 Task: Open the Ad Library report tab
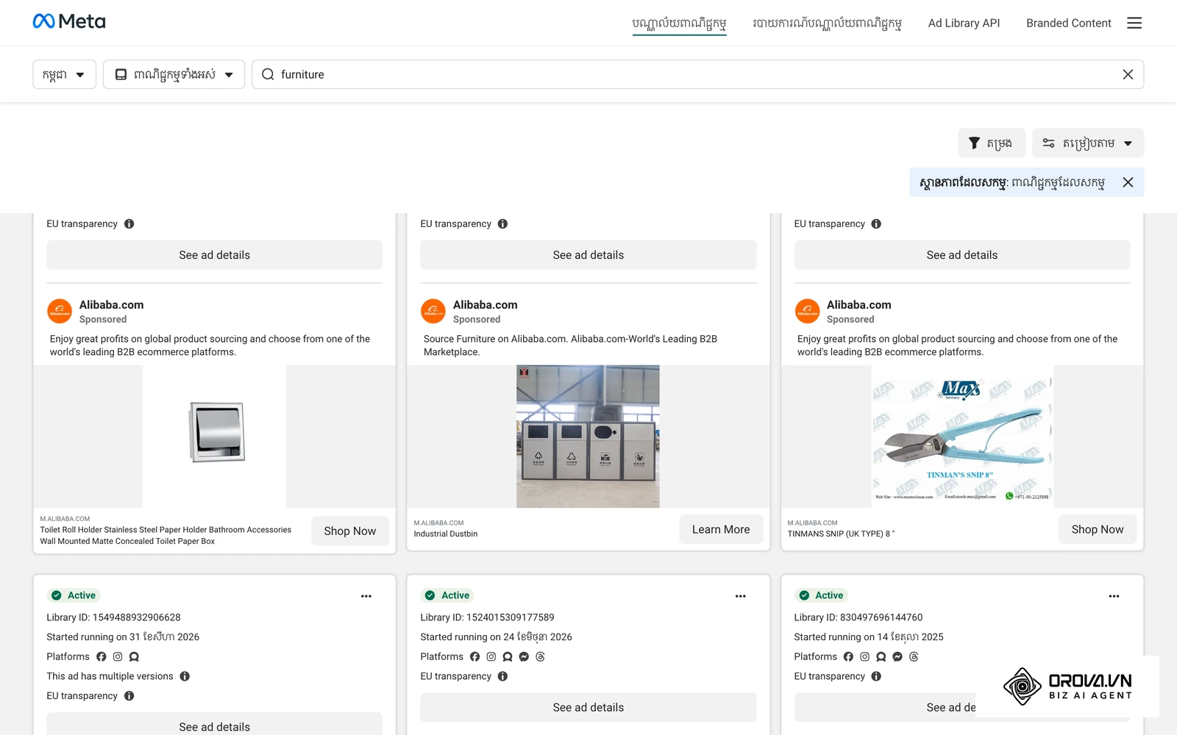pos(827,24)
